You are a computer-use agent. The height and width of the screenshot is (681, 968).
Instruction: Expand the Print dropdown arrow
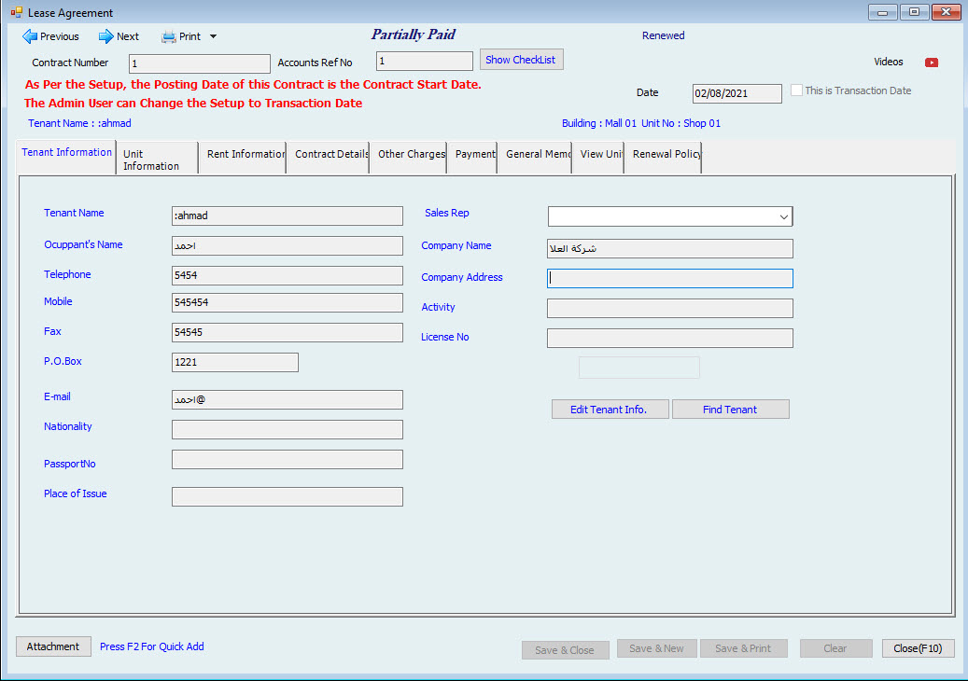(213, 37)
